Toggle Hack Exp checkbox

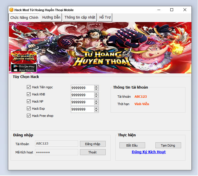[29, 109]
